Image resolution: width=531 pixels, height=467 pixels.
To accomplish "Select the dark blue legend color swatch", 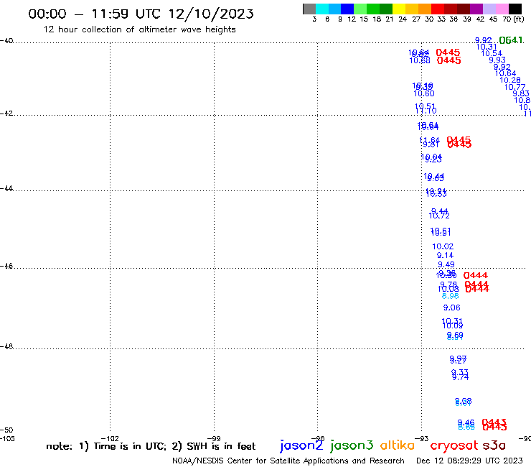I will [x=347, y=9].
